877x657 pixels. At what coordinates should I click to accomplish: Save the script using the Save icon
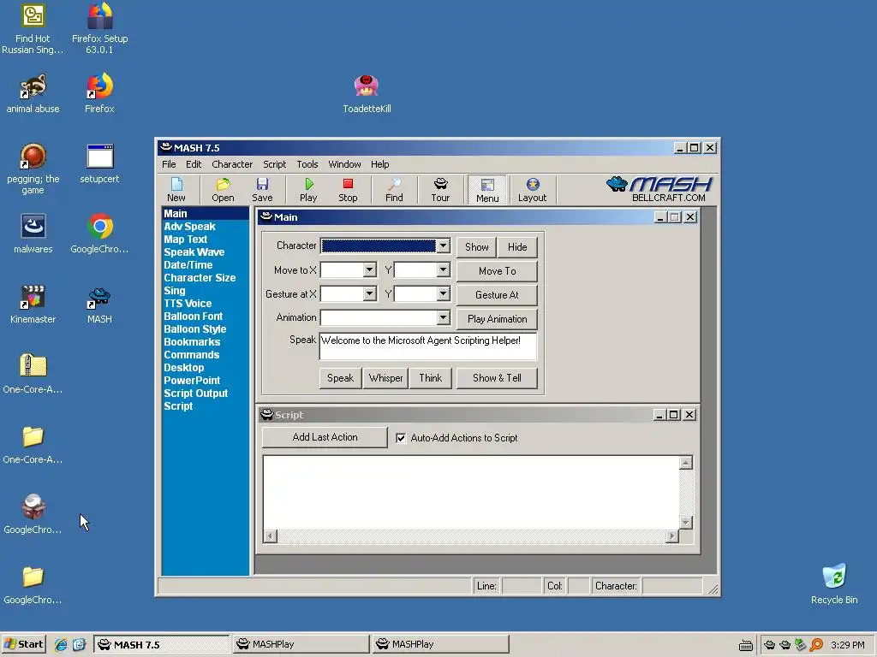pos(262,189)
